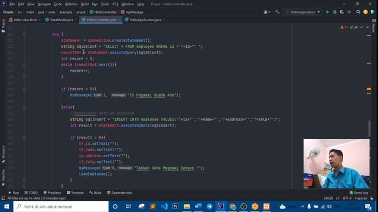Click Projek root in breadcrumb bar

pos(8,12)
